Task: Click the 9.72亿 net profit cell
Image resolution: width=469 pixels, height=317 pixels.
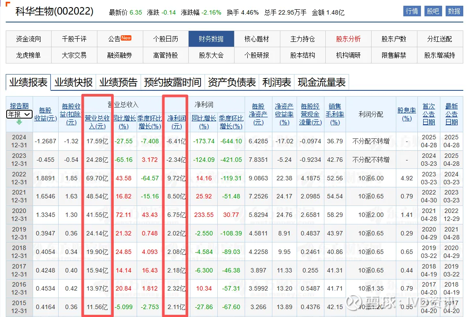Action: [x=176, y=178]
